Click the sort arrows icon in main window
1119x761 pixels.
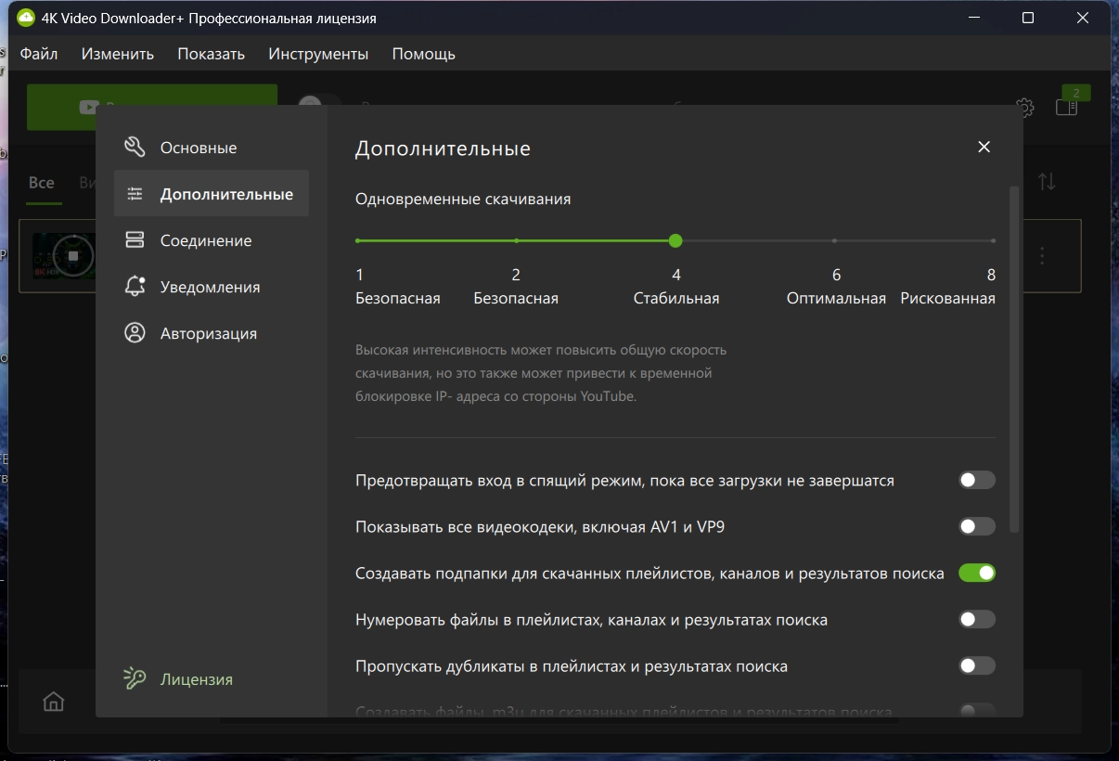[1047, 182]
